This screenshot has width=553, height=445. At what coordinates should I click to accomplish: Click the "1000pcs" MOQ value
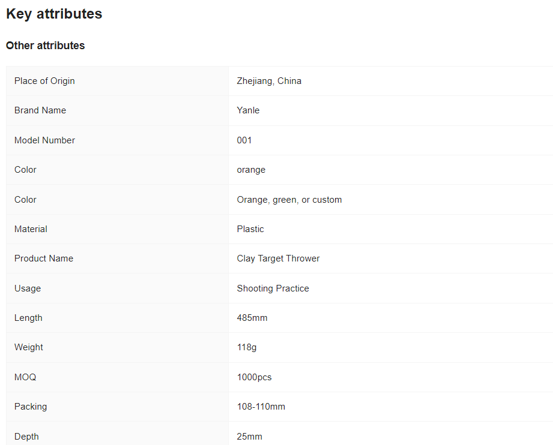(x=254, y=377)
